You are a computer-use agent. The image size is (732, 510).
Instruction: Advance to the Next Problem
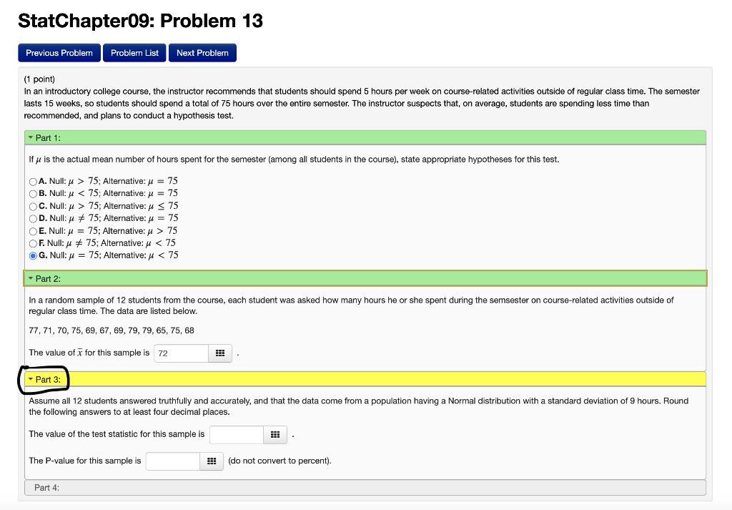[202, 52]
